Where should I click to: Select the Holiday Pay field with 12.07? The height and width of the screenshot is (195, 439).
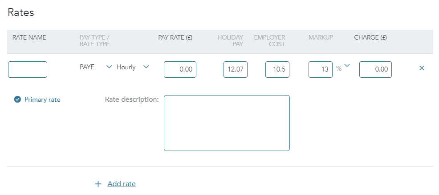tap(235, 69)
